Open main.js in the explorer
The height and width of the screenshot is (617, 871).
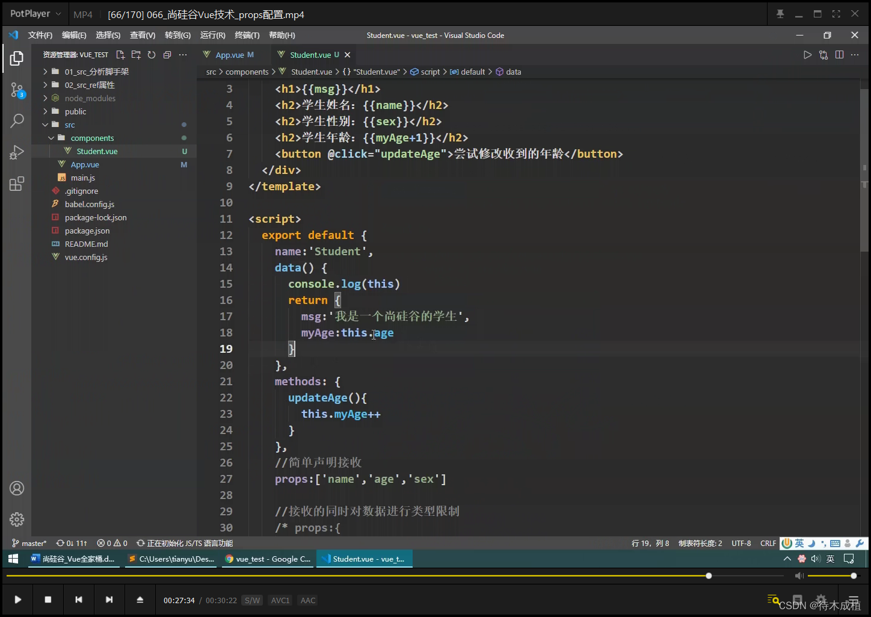coord(83,178)
